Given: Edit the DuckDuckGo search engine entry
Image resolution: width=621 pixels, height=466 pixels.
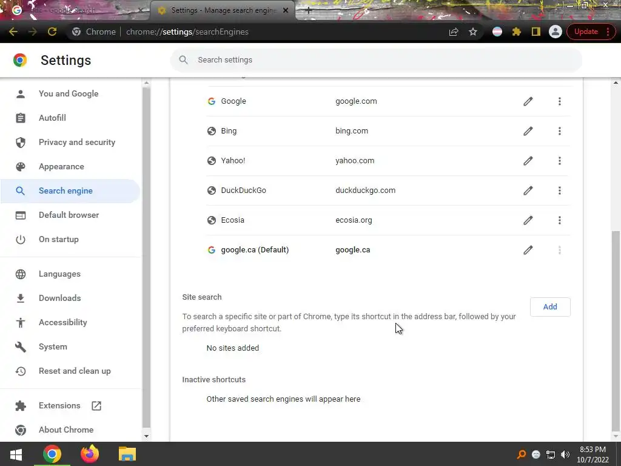Looking at the screenshot, I should click(528, 191).
